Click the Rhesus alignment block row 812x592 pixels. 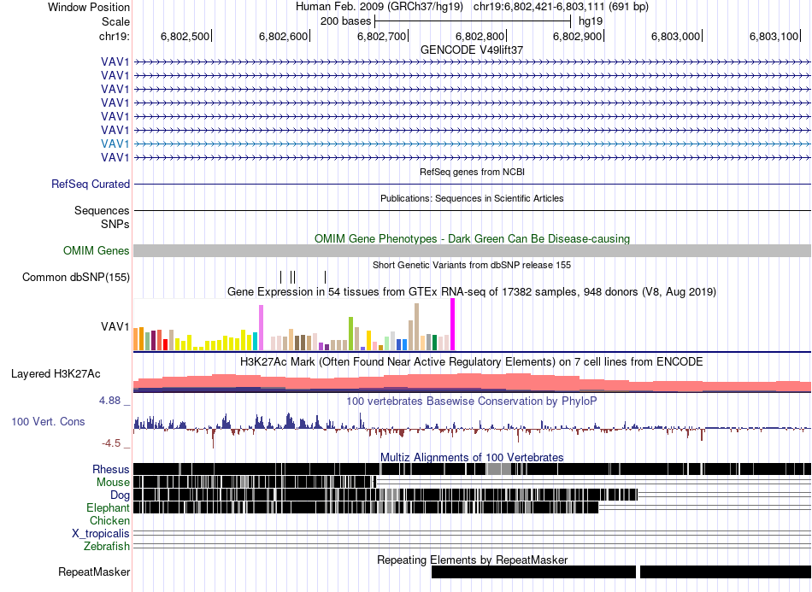(x=473, y=469)
